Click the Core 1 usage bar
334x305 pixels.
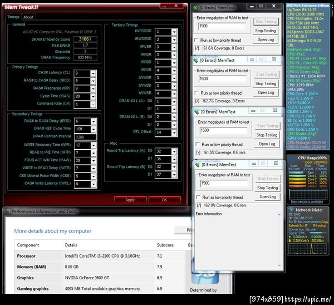[297, 176]
